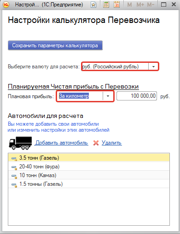The height and width of the screenshot is (234, 180).
Task: Select 20-40 тонн (фура) row
Action: (x=89, y=167)
